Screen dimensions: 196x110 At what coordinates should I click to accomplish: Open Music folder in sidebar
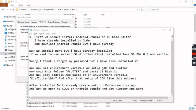point(9,43)
